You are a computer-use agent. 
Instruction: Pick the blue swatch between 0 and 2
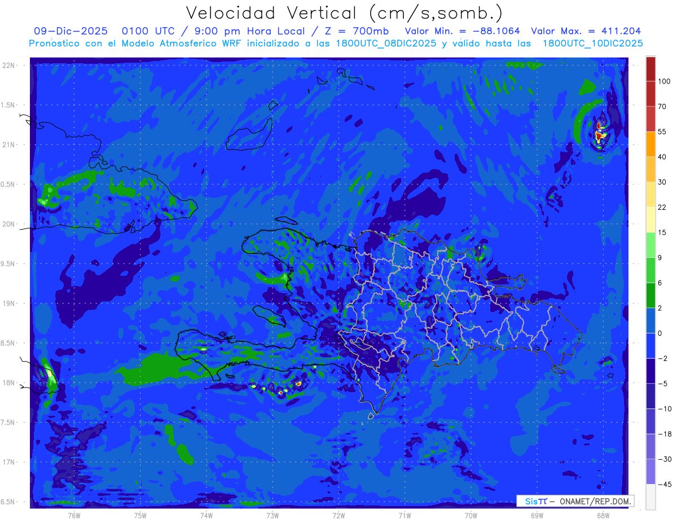(650, 320)
